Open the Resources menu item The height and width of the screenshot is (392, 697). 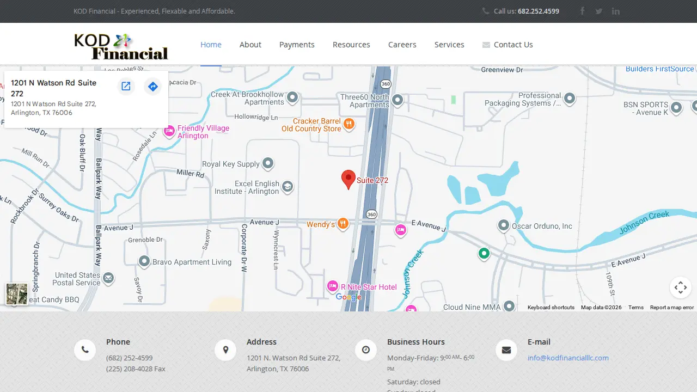[351, 45]
